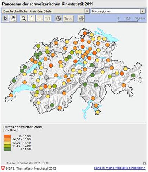Click the Total button

[69, 19]
